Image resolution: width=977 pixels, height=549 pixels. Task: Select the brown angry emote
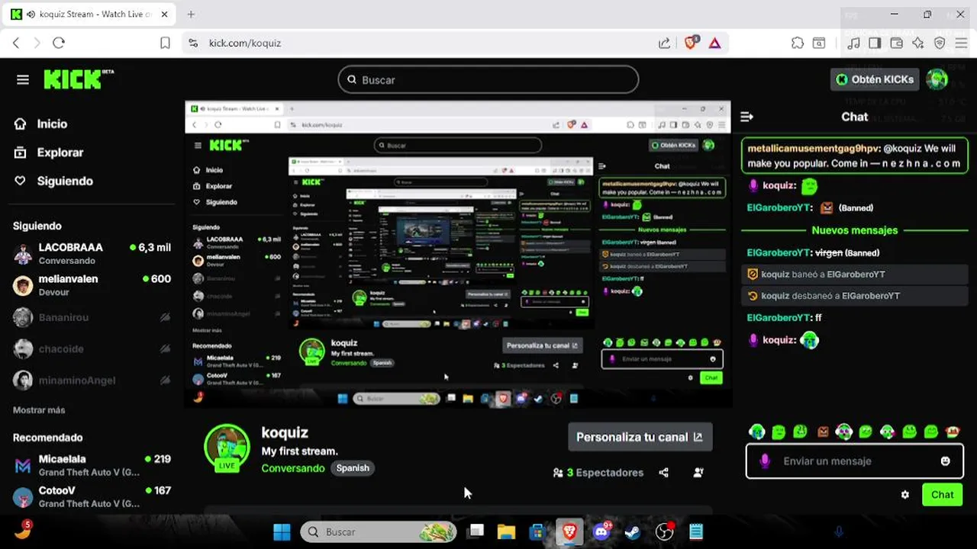823,432
